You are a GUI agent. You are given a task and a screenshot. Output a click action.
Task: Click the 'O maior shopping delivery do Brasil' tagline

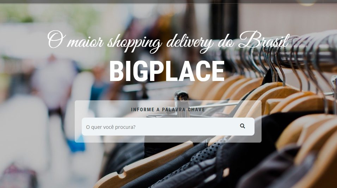coord(168,42)
